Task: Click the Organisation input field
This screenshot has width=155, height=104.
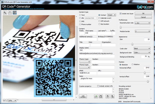Action: 108,45
